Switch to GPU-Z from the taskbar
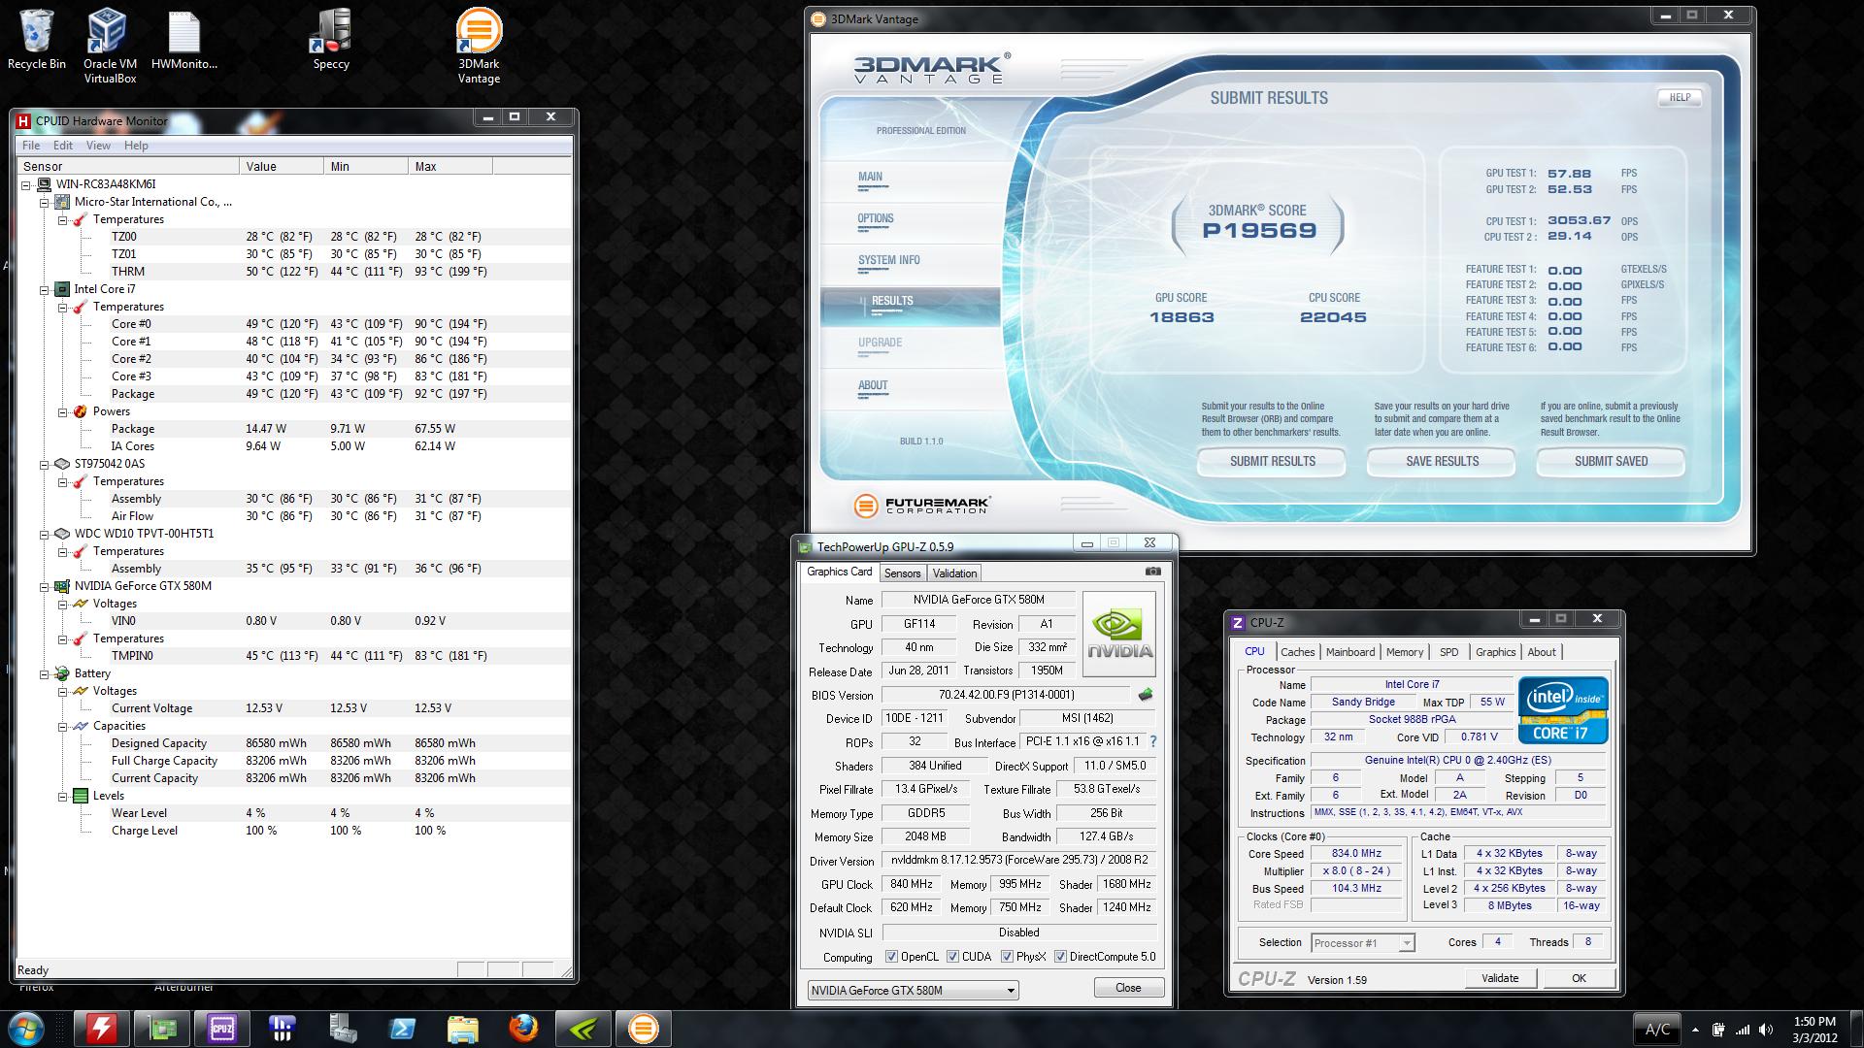 tap(161, 1029)
